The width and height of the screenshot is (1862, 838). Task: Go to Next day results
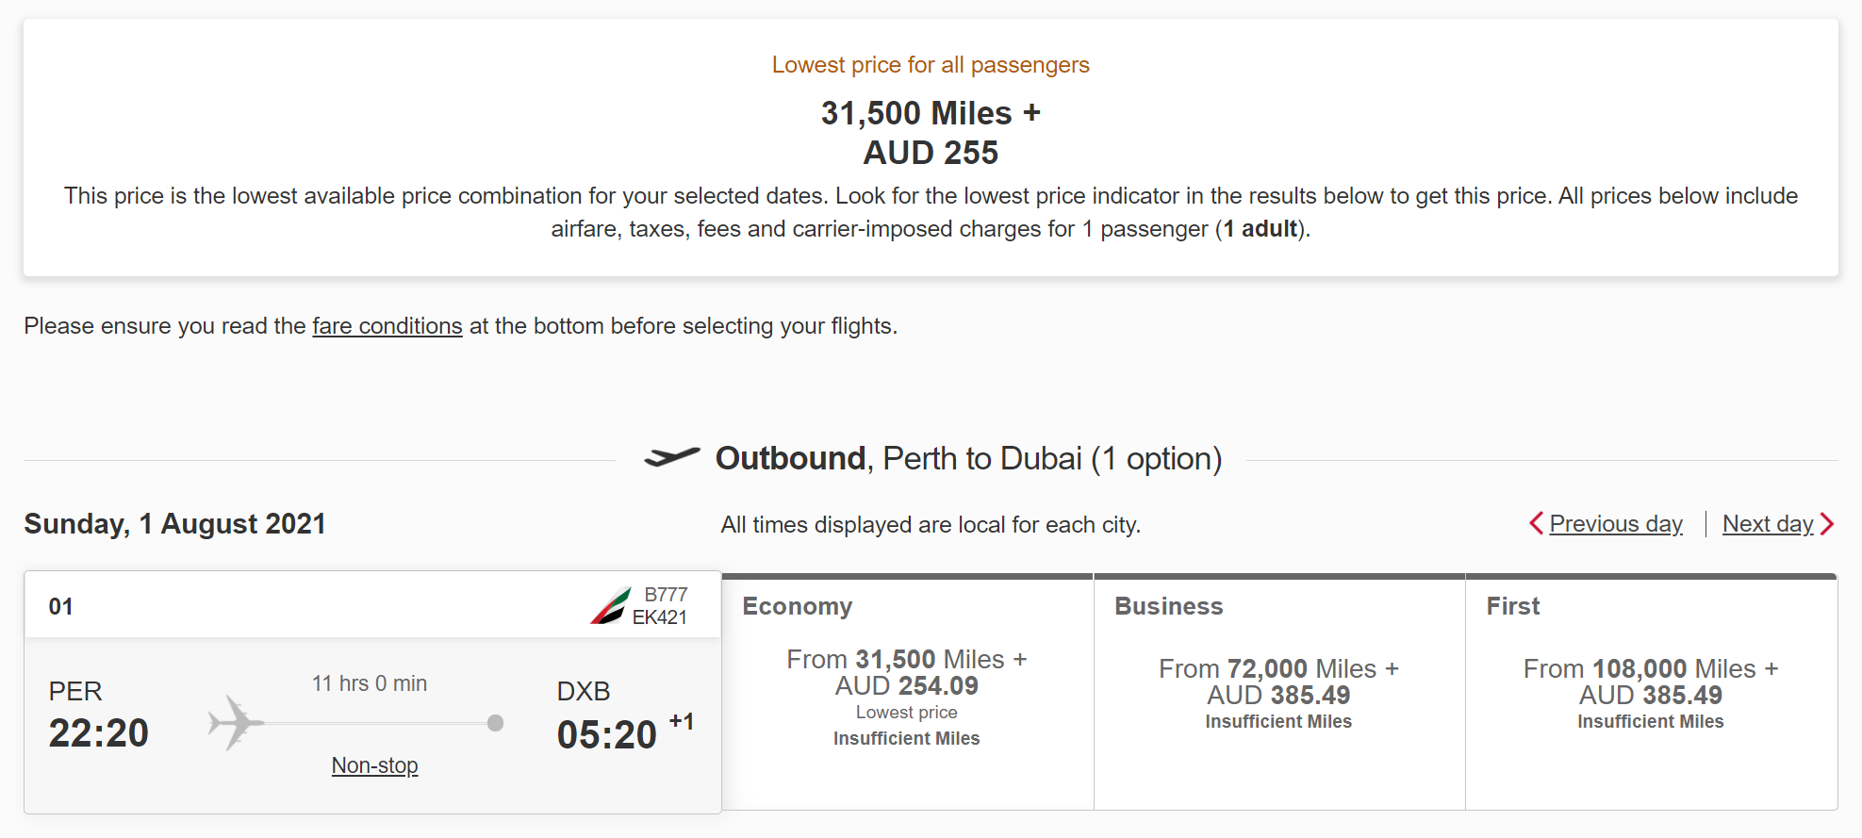click(1769, 522)
